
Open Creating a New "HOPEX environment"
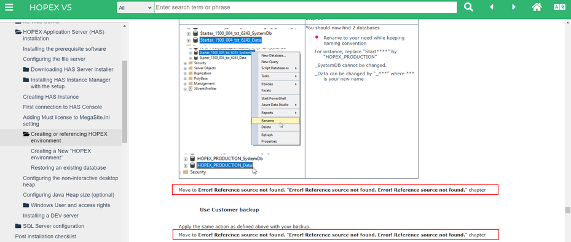[x=61, y=154]
